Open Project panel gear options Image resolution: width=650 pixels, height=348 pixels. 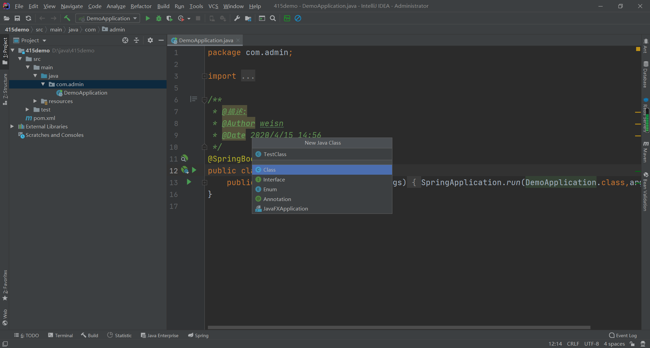[150, 40]
